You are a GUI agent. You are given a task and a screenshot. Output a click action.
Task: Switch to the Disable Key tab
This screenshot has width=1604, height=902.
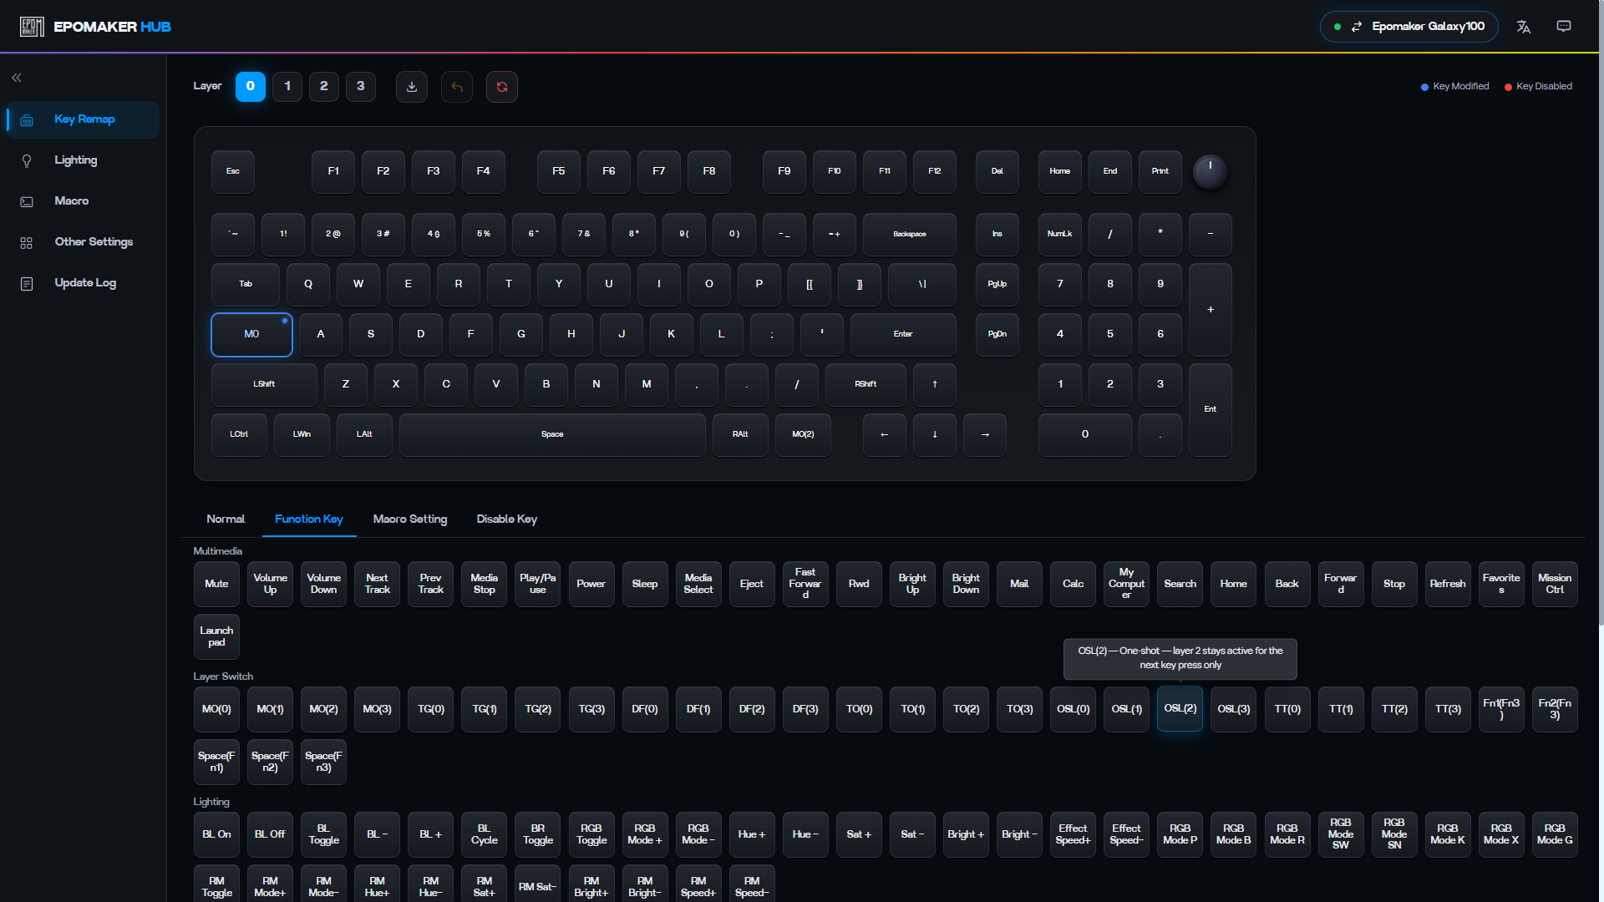tap(507, 519)
